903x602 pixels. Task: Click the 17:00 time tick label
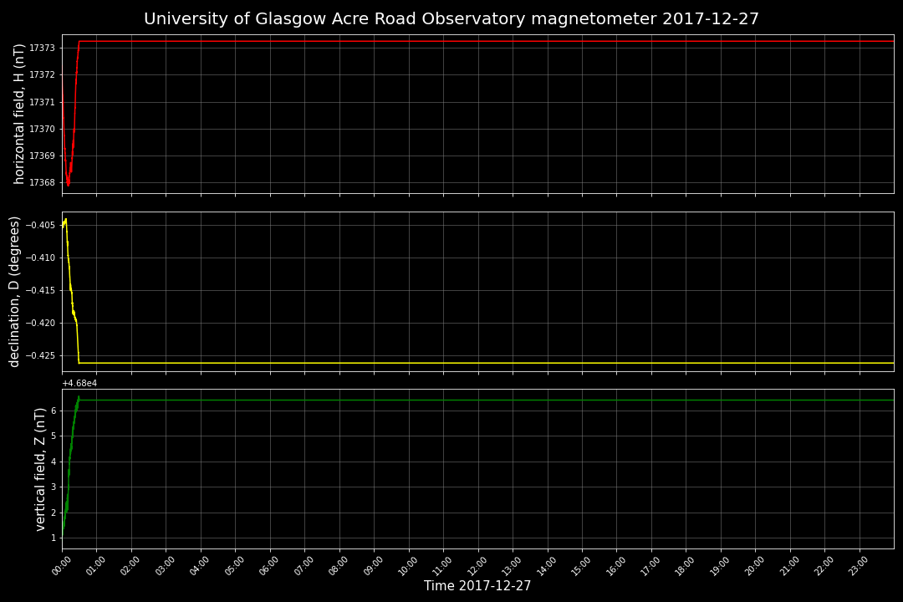[650, 566]
